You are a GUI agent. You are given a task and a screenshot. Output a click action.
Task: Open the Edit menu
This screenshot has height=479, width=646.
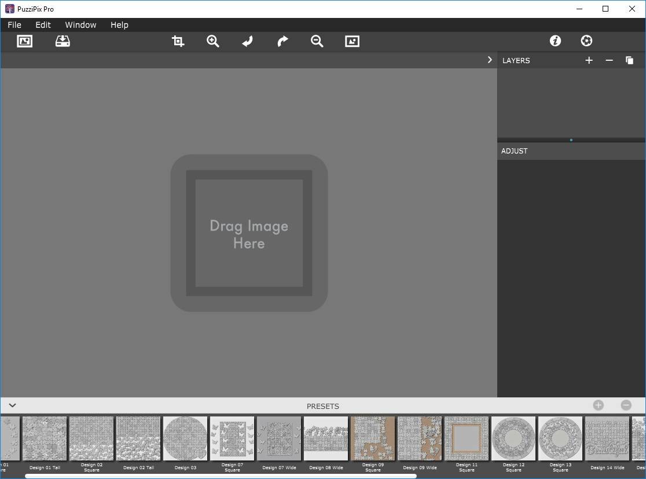click(43, 25)
